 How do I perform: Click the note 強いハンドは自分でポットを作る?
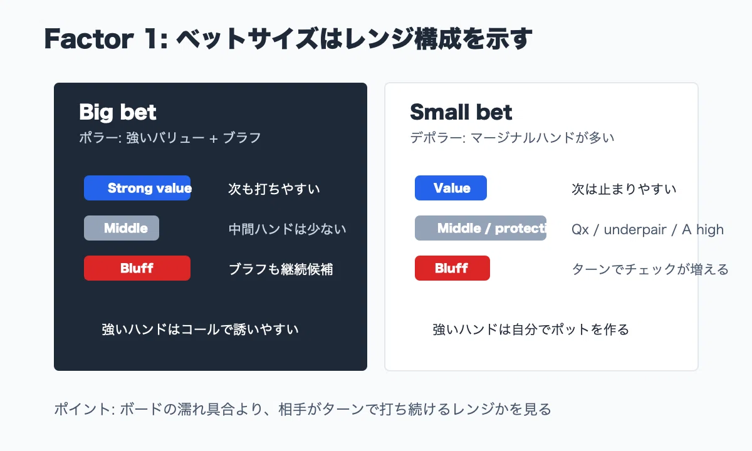tap(531, 329)
